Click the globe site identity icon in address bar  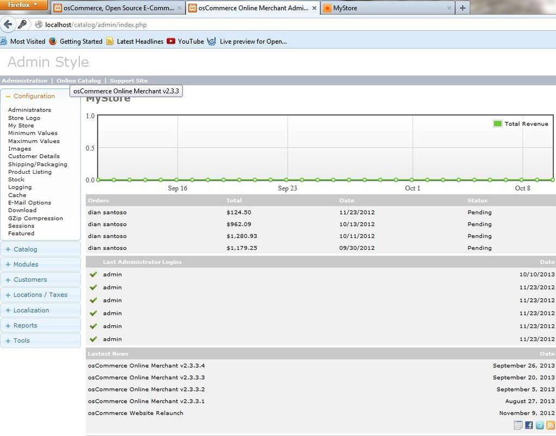click(39, 24)
